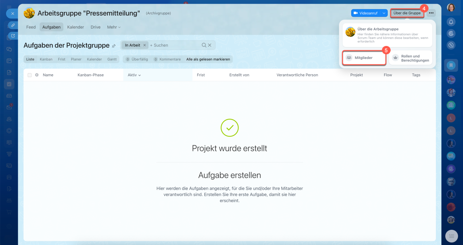Switch to the Gantt view
The width and height of the screenshot is (463, 245).
pyautogui.click(x=112, y=59)
